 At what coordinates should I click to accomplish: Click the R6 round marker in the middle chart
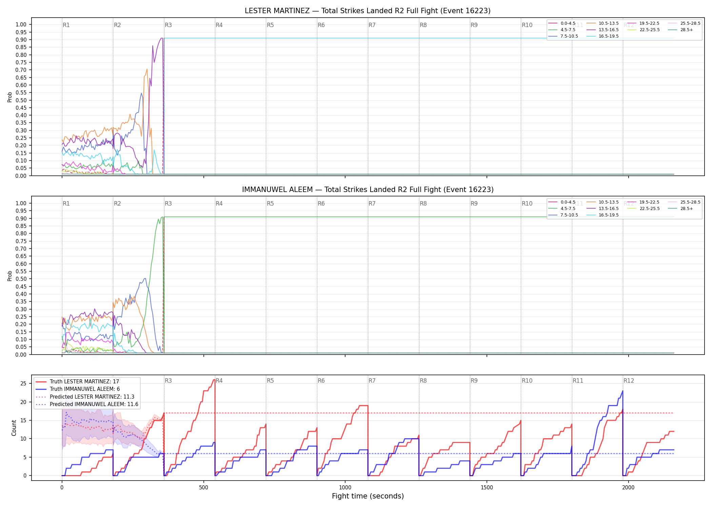321,204
